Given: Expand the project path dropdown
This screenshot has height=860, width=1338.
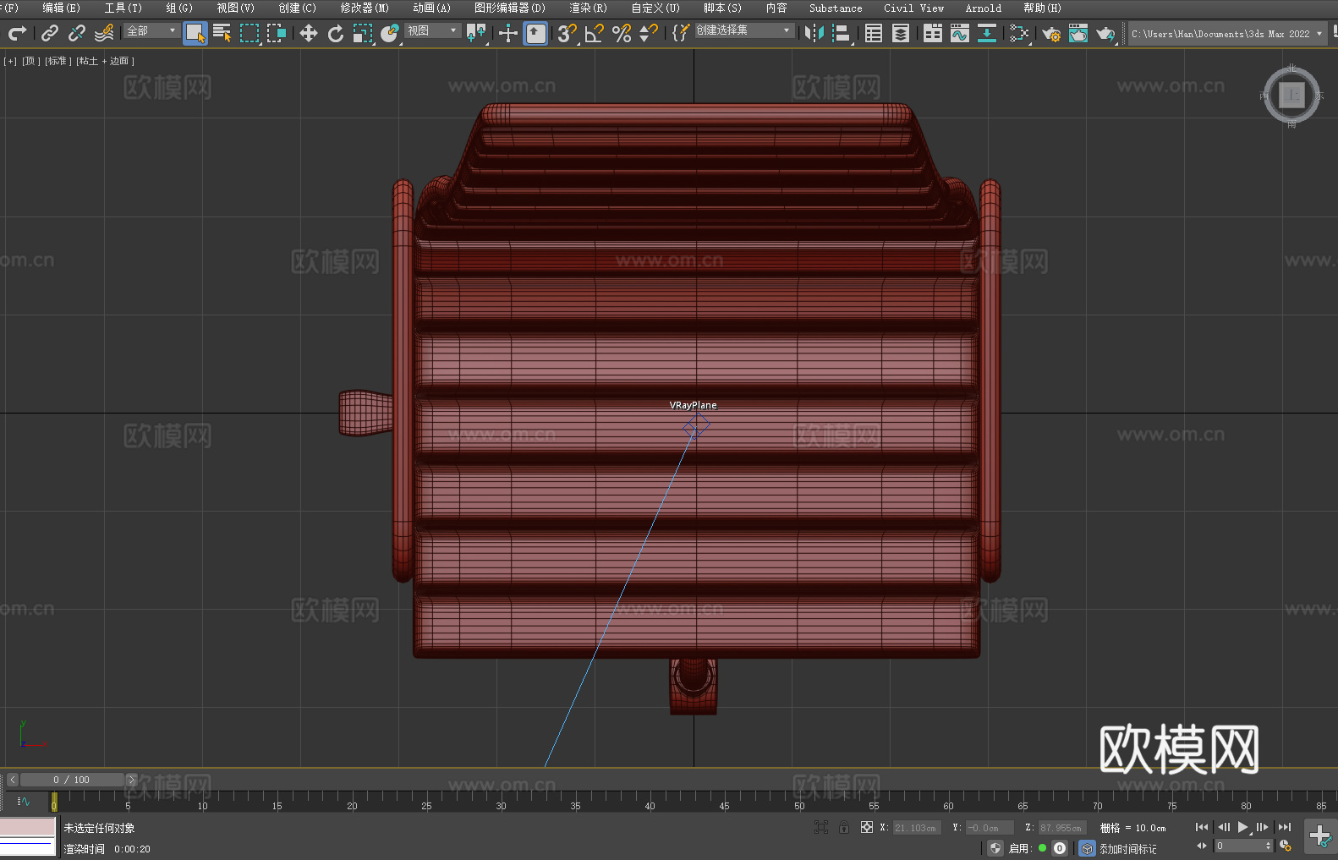Looking at the screenshot, I should click(x=1319, y=34).
